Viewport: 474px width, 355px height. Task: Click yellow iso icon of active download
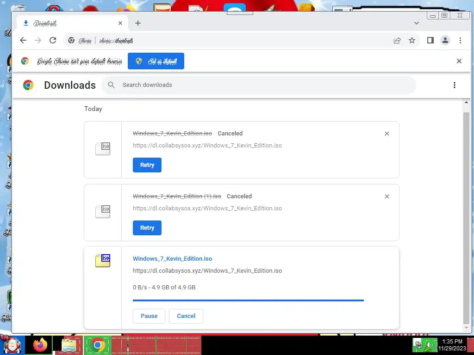[x=103, y=261]
